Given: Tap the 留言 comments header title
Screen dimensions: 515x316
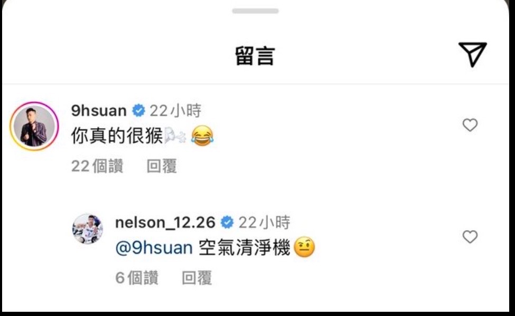Looking at the screenshot, I should point(255,56).
